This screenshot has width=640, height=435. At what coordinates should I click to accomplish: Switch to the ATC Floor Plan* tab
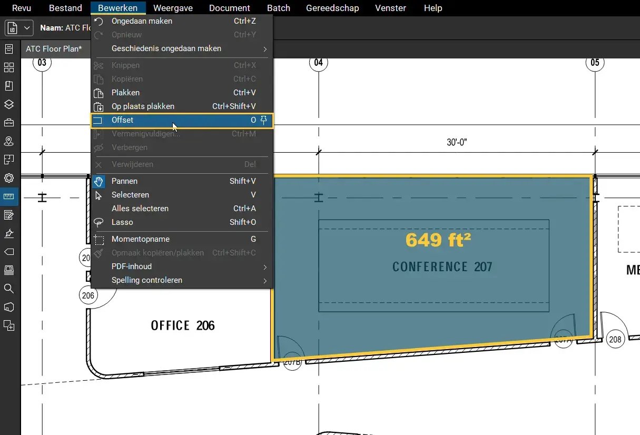pyautogui.click(x=54, y=49)
